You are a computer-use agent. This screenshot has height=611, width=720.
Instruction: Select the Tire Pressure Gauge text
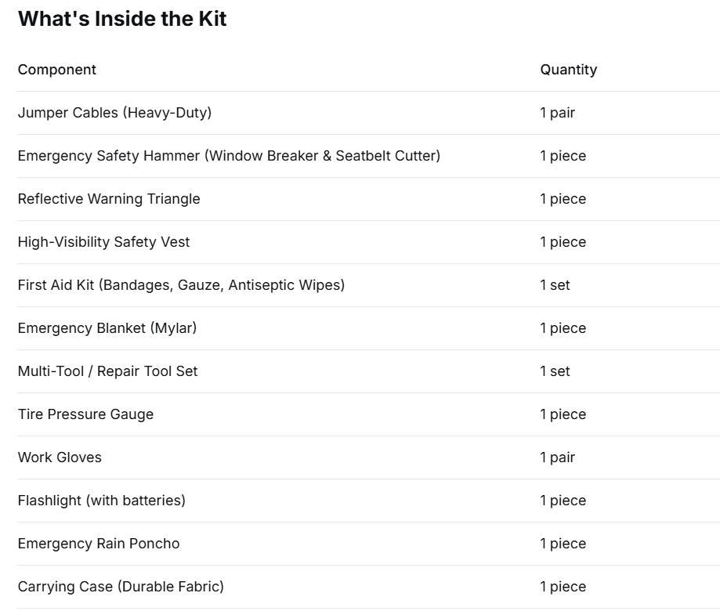pyautogui.click(x=85, y=414)
